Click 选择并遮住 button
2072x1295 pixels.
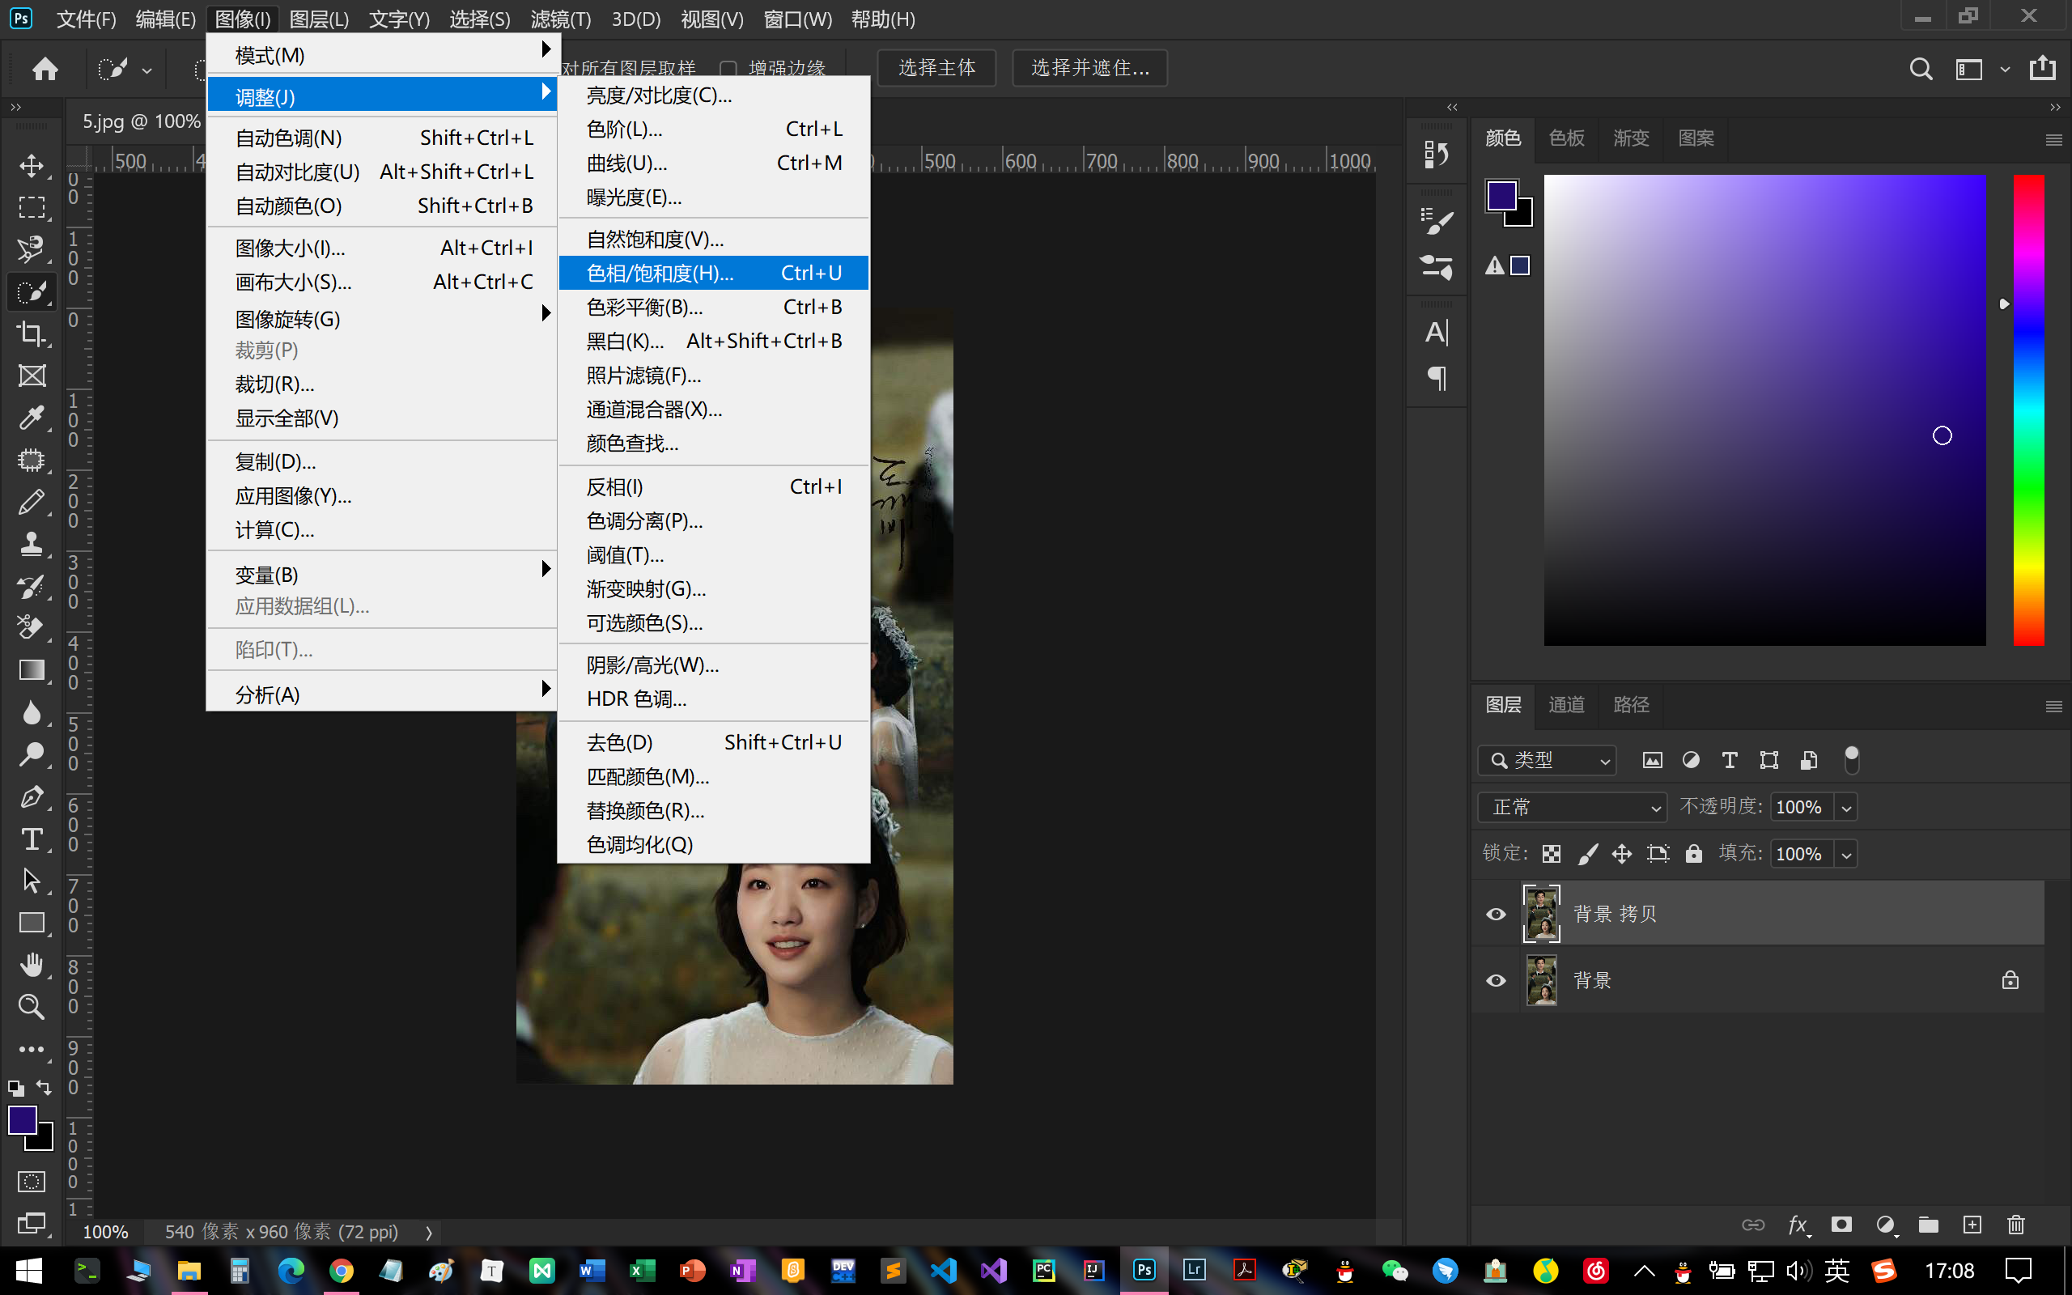point(1089,69)
